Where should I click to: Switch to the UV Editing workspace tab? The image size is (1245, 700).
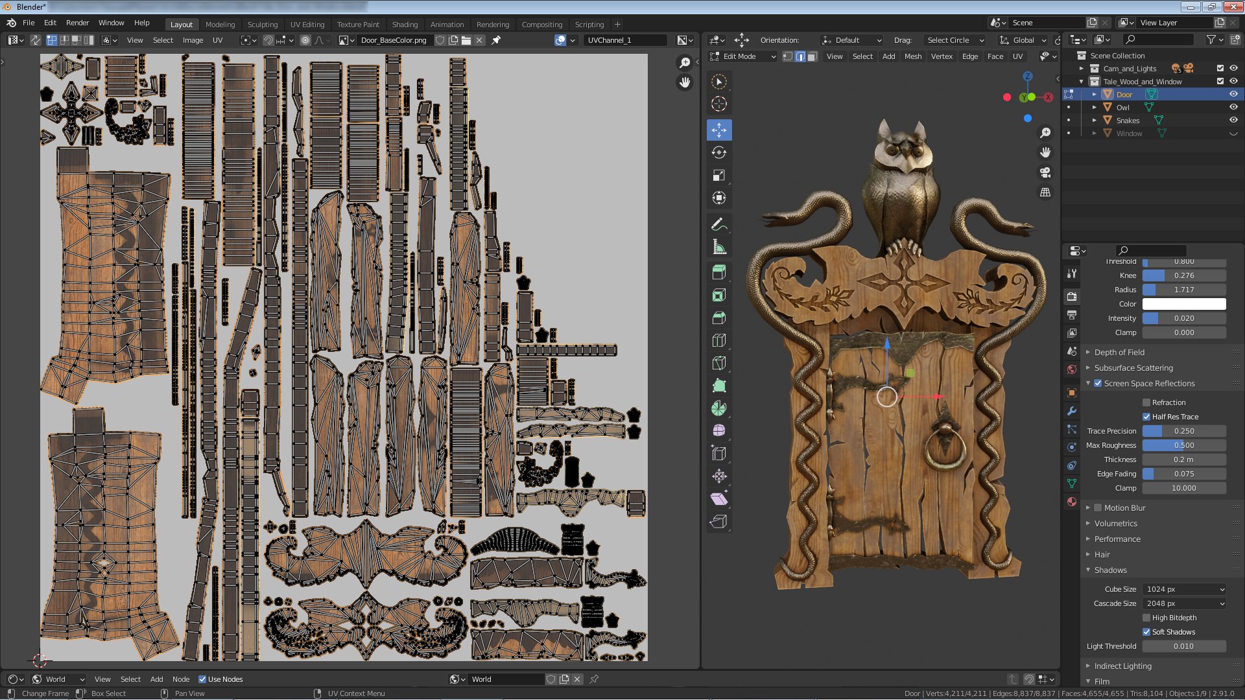coord(307,25)
